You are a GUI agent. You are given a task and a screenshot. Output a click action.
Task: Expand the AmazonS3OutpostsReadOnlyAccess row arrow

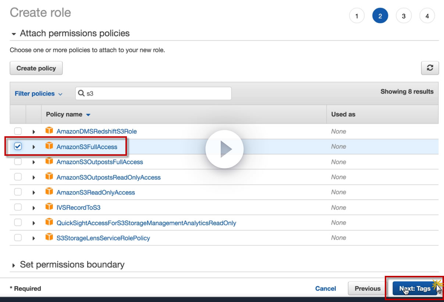33,178
